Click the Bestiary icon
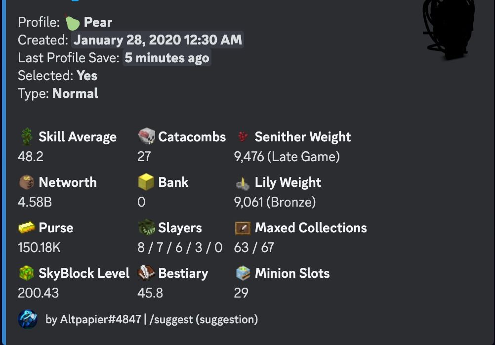This screenshot has width=495, height=345. pos(146,273)
